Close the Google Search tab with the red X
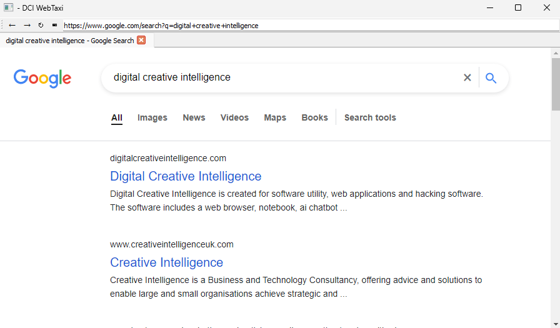The height and width of the screenshot is (328, 560). [141, 40]
